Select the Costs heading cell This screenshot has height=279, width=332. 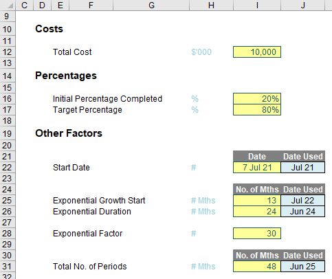coord(49,29)
